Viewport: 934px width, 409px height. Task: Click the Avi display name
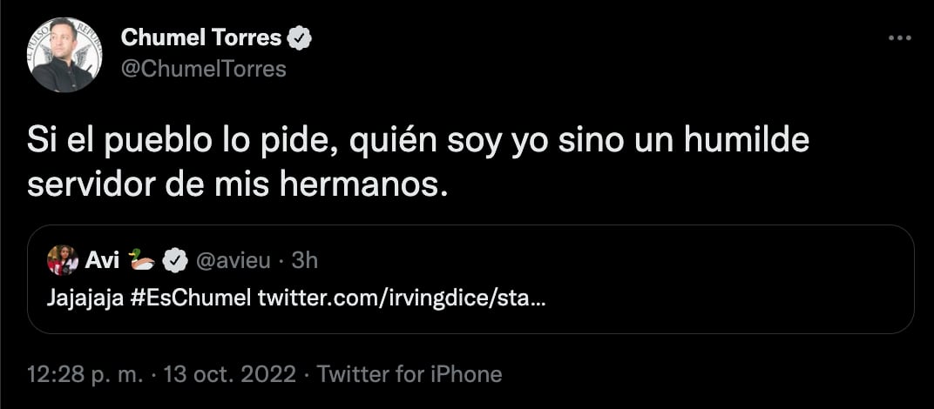(102, 258)
